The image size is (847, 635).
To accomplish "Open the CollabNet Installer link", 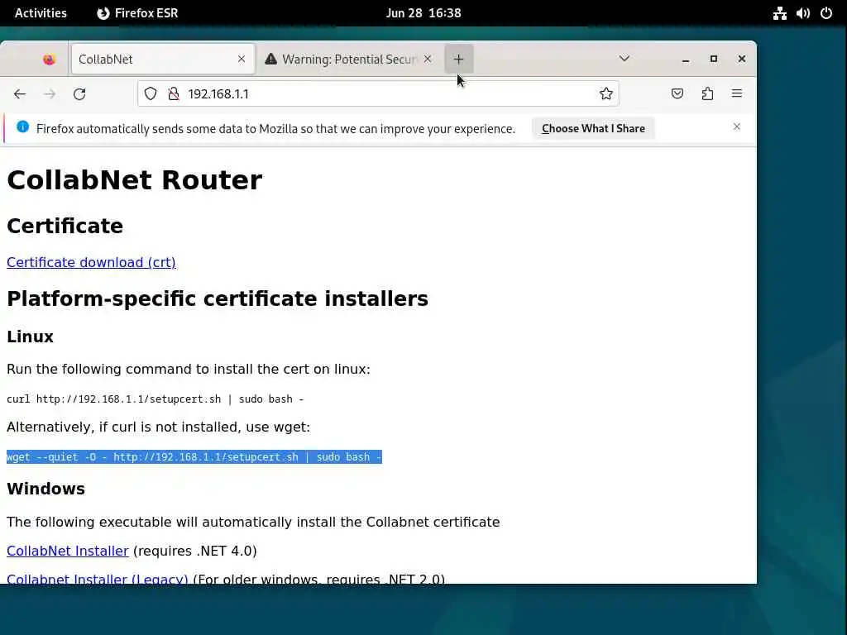I will point(68,551).
